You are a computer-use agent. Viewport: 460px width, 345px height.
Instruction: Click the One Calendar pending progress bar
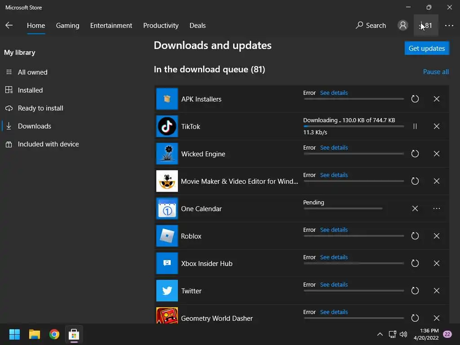coord(343,208)
